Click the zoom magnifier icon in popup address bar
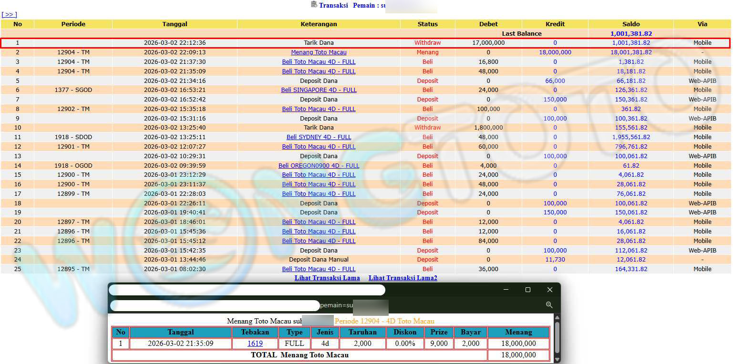 549,305
